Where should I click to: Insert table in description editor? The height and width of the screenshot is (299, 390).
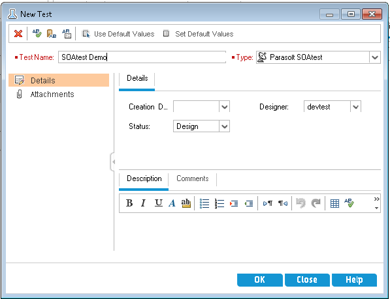(x=334, y=203)
